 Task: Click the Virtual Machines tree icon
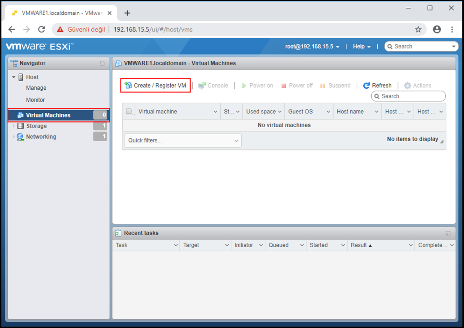[20, 115]
